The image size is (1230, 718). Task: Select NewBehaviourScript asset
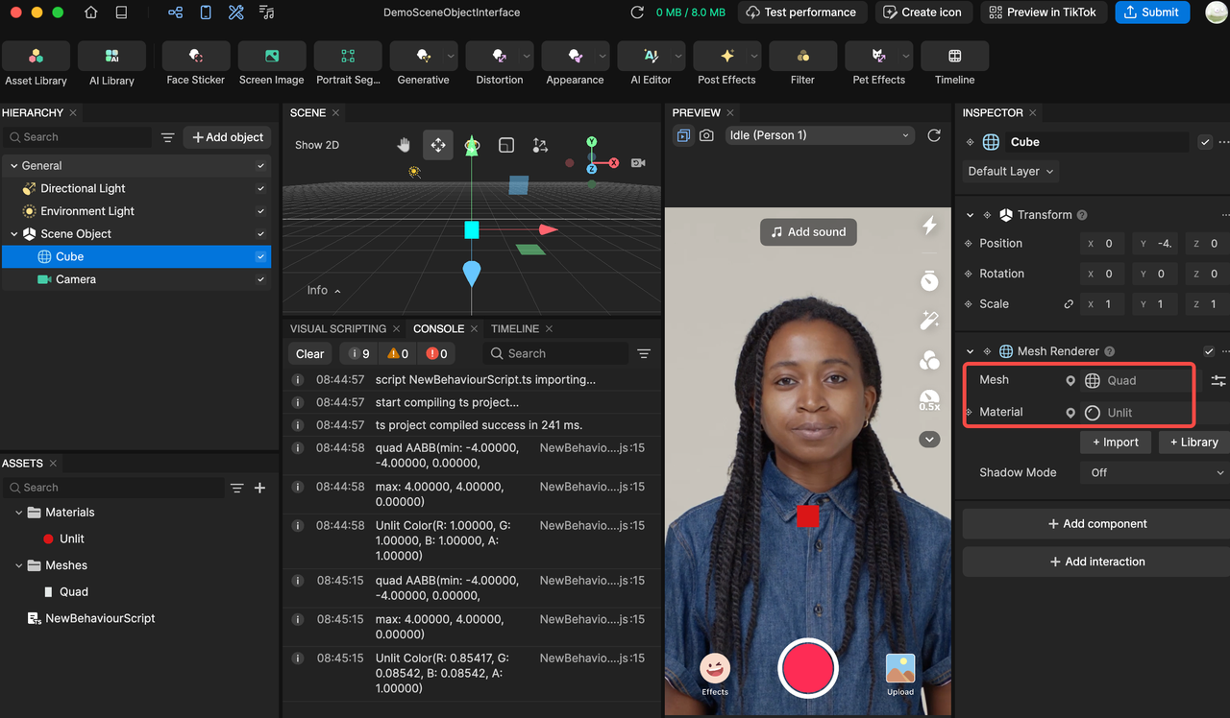coord(91,619)
